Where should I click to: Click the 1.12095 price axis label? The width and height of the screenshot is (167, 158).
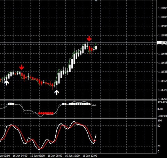click(x=162, y=8)
